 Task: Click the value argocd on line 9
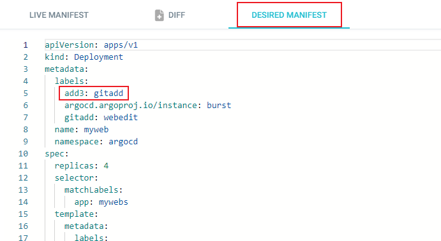[x=123, y=142]
